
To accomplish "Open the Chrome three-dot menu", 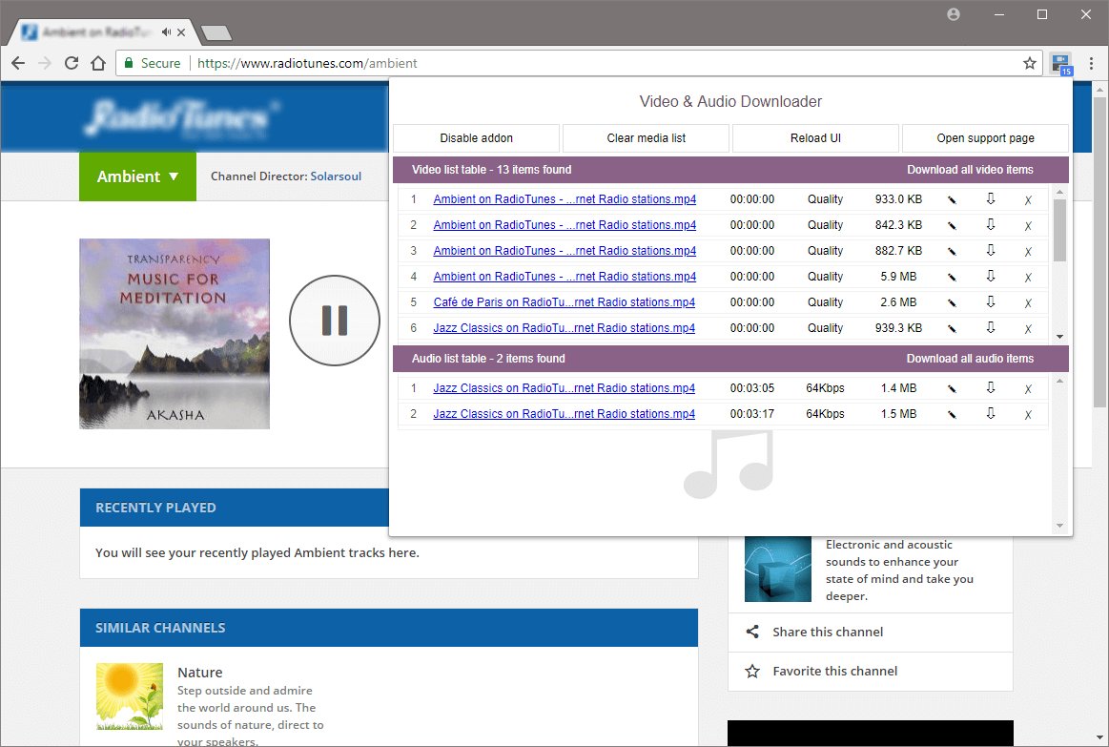I will (x=1091, y=63).
